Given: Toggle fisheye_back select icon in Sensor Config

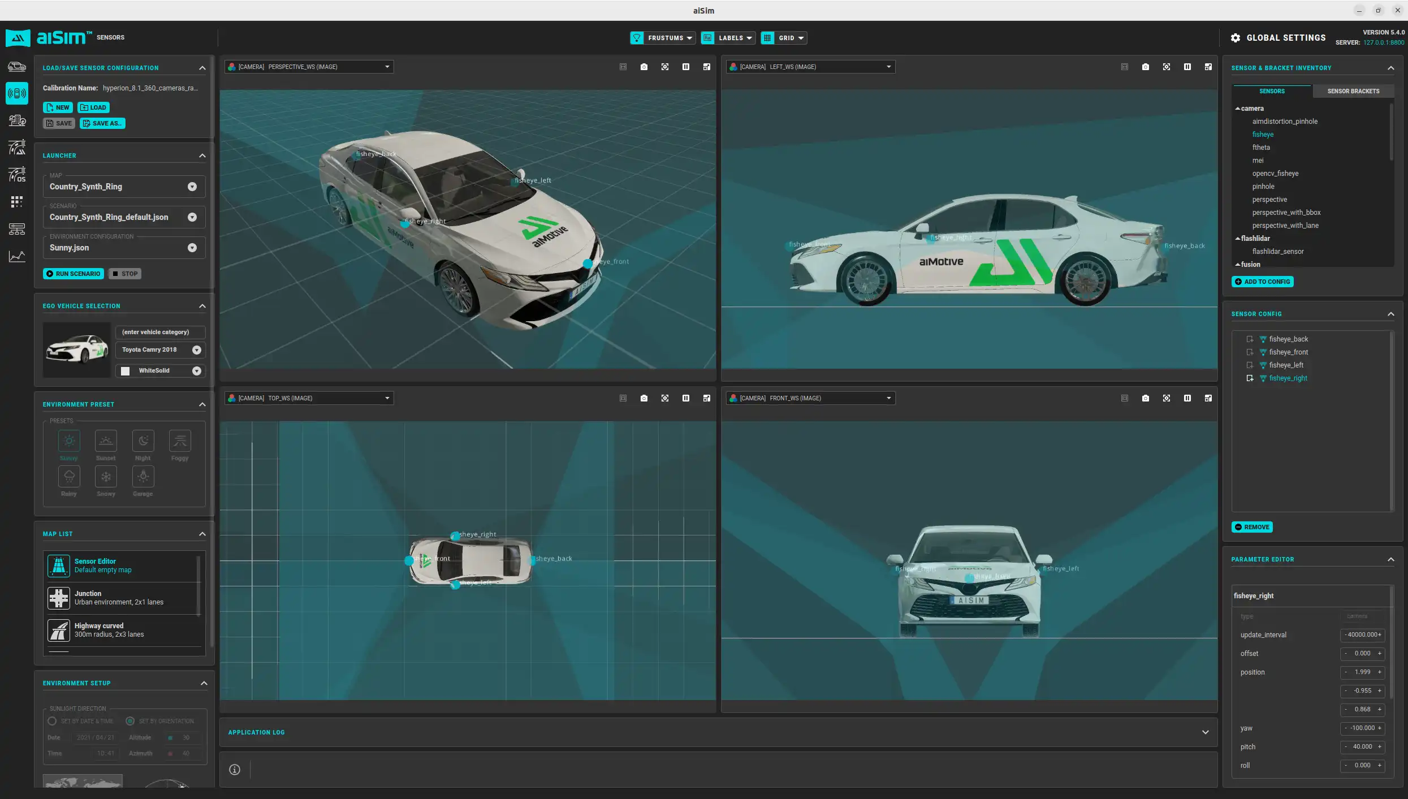Looking at the screenshot, I should point(1250,339).
